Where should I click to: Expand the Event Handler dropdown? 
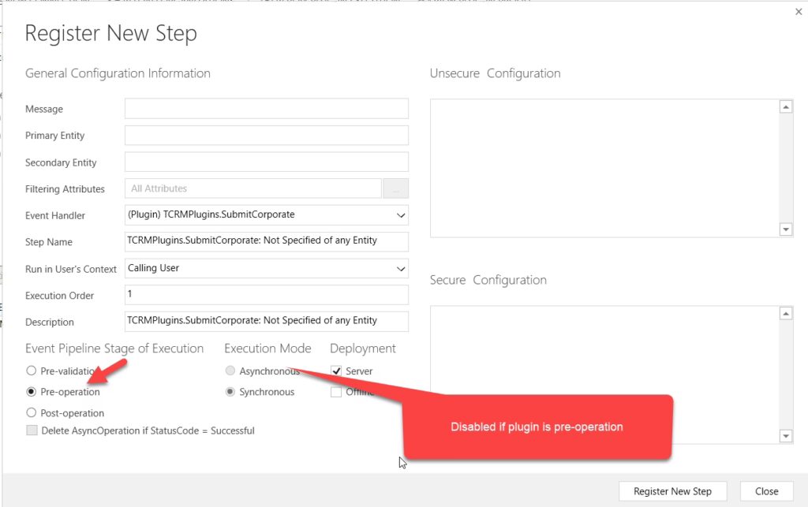(x=401, y=214)
